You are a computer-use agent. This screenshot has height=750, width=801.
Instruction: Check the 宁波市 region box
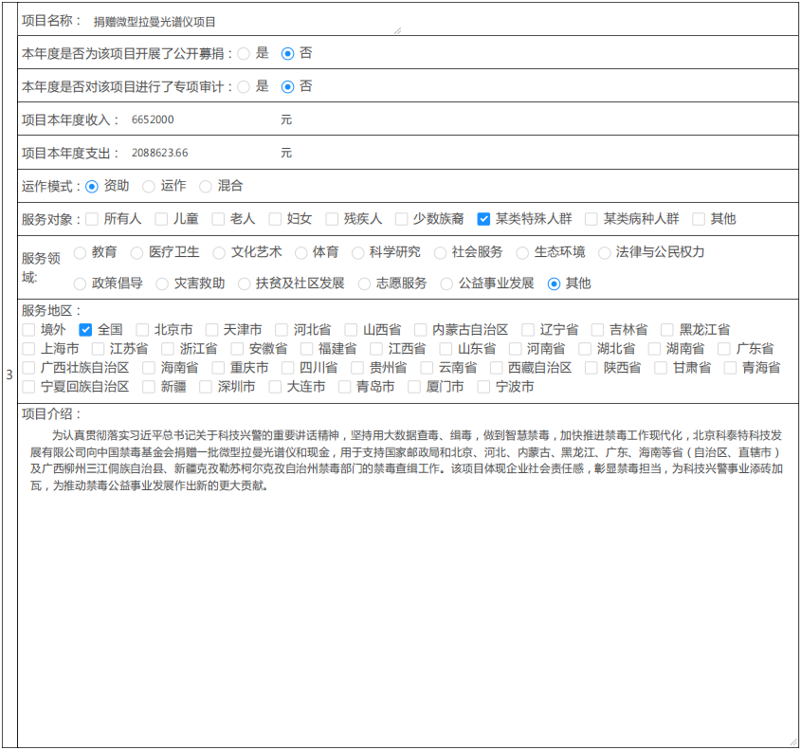click(483, 387)
